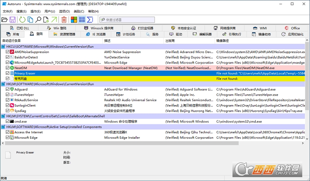Switch to the 资源管理器 tab
310x181 pixels.
(x=64, y=34)
